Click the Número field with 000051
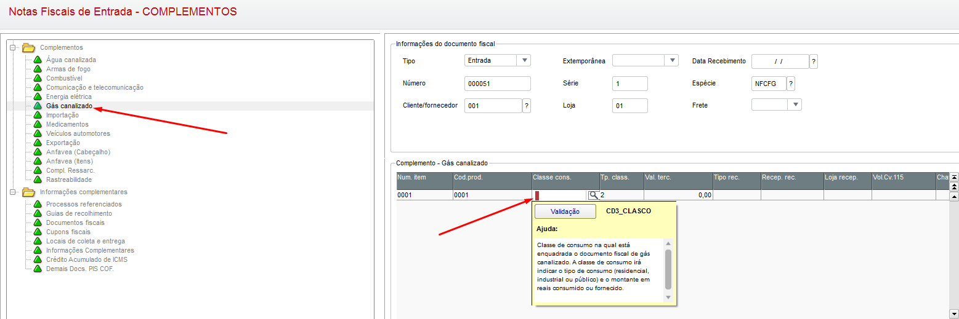The height and width of the screenshot is (319, 959). tap(498, 84)
